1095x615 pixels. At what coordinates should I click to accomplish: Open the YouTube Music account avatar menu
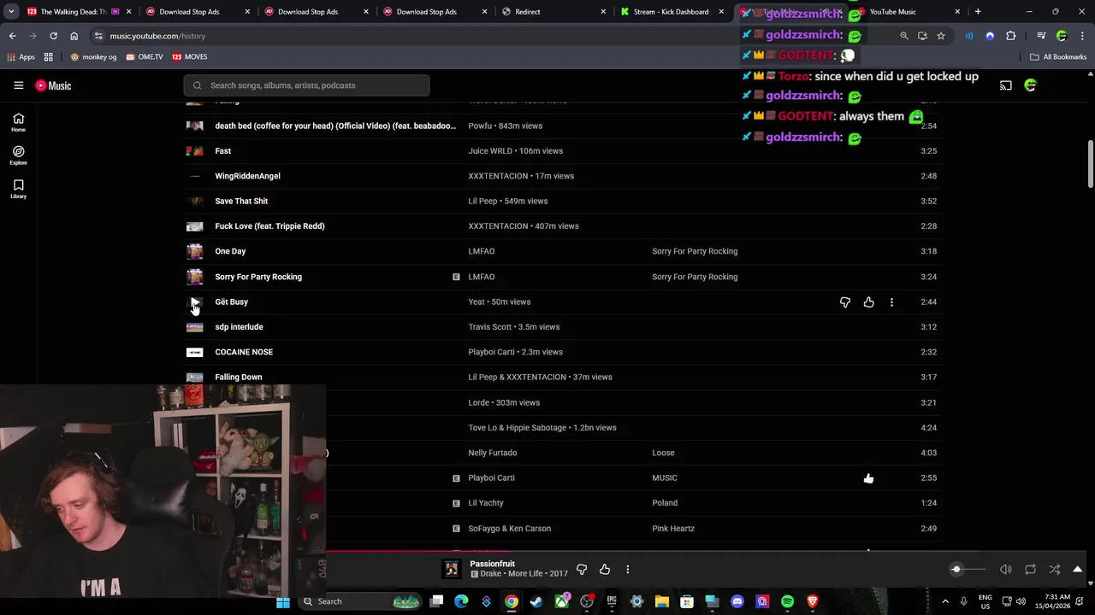click(x=1030, y=85)
